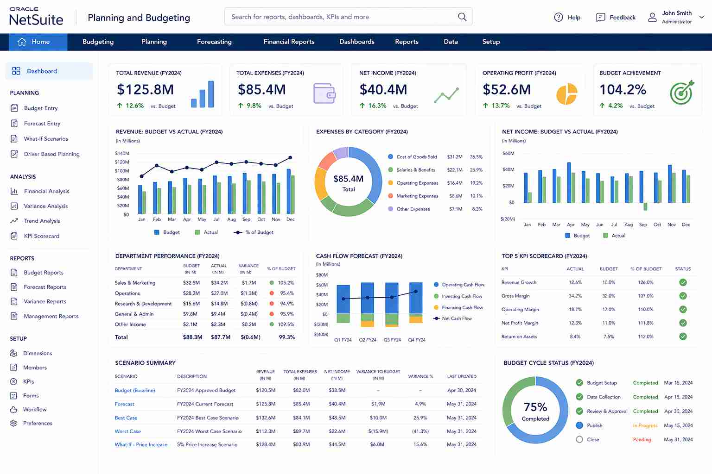
Task: Click Variance Reports document icon
Action: [x=14, y=301]
